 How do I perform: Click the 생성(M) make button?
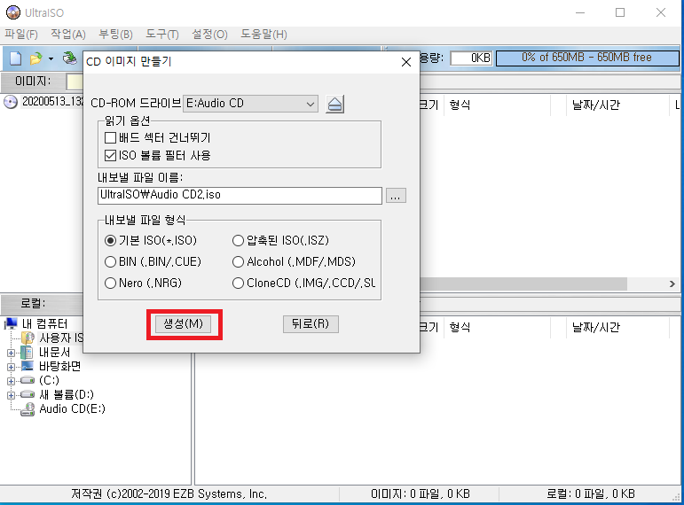click(x=184, y=323)
